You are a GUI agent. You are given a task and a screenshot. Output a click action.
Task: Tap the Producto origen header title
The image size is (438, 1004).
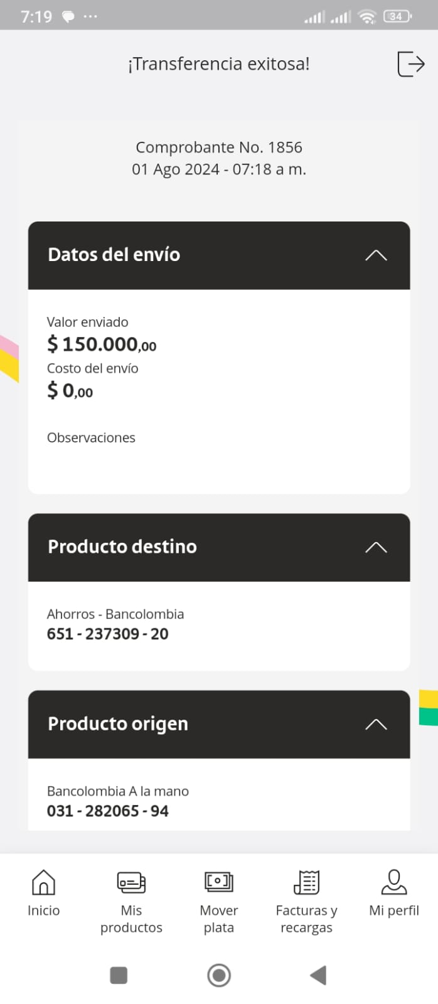118,724
